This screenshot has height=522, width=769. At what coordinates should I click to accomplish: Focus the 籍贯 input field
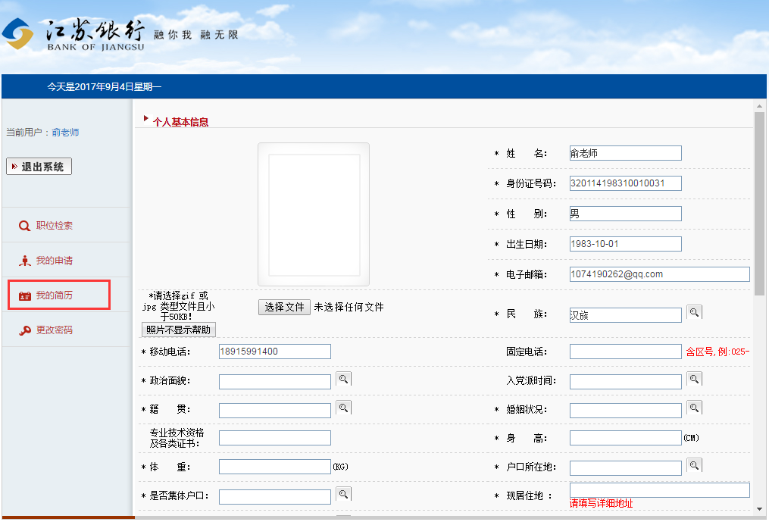click(x=274, y=411)
